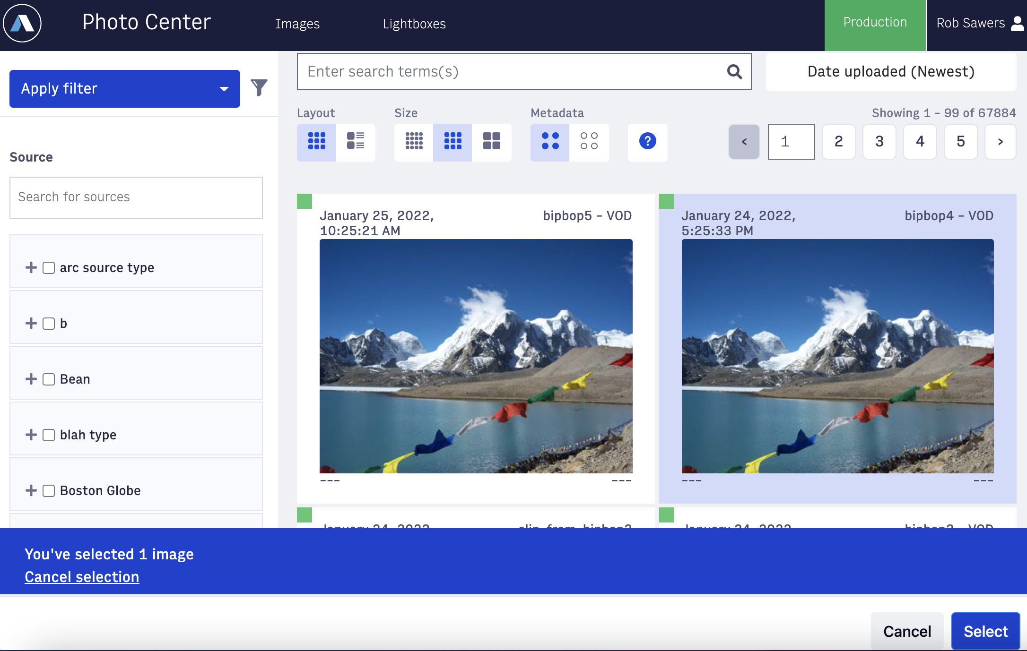Expand Boston Globe with plus
This screenshot has width=1027, height=651.
pyautogui.click(x=31, y=490)
